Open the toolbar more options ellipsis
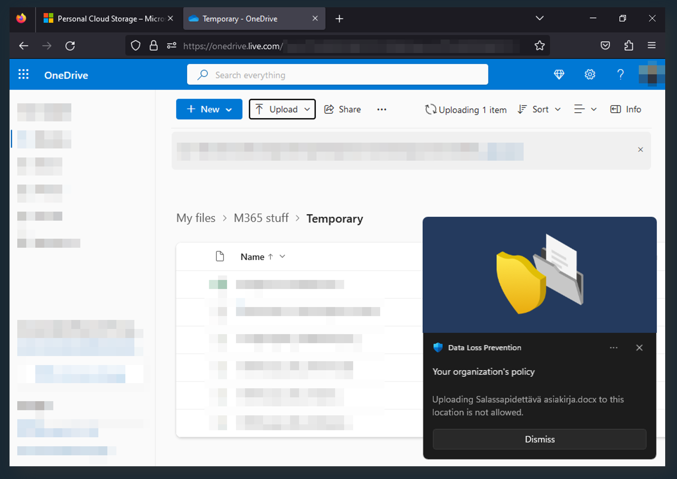Viewport: 677px width, 479px height. [382, 109]
